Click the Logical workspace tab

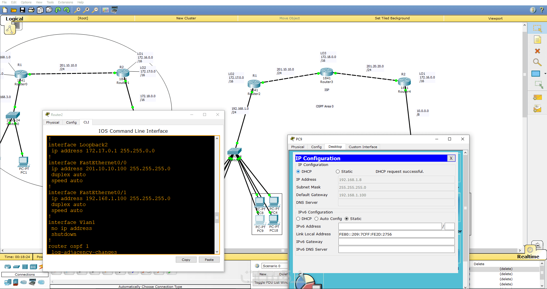tap(14, 19)
